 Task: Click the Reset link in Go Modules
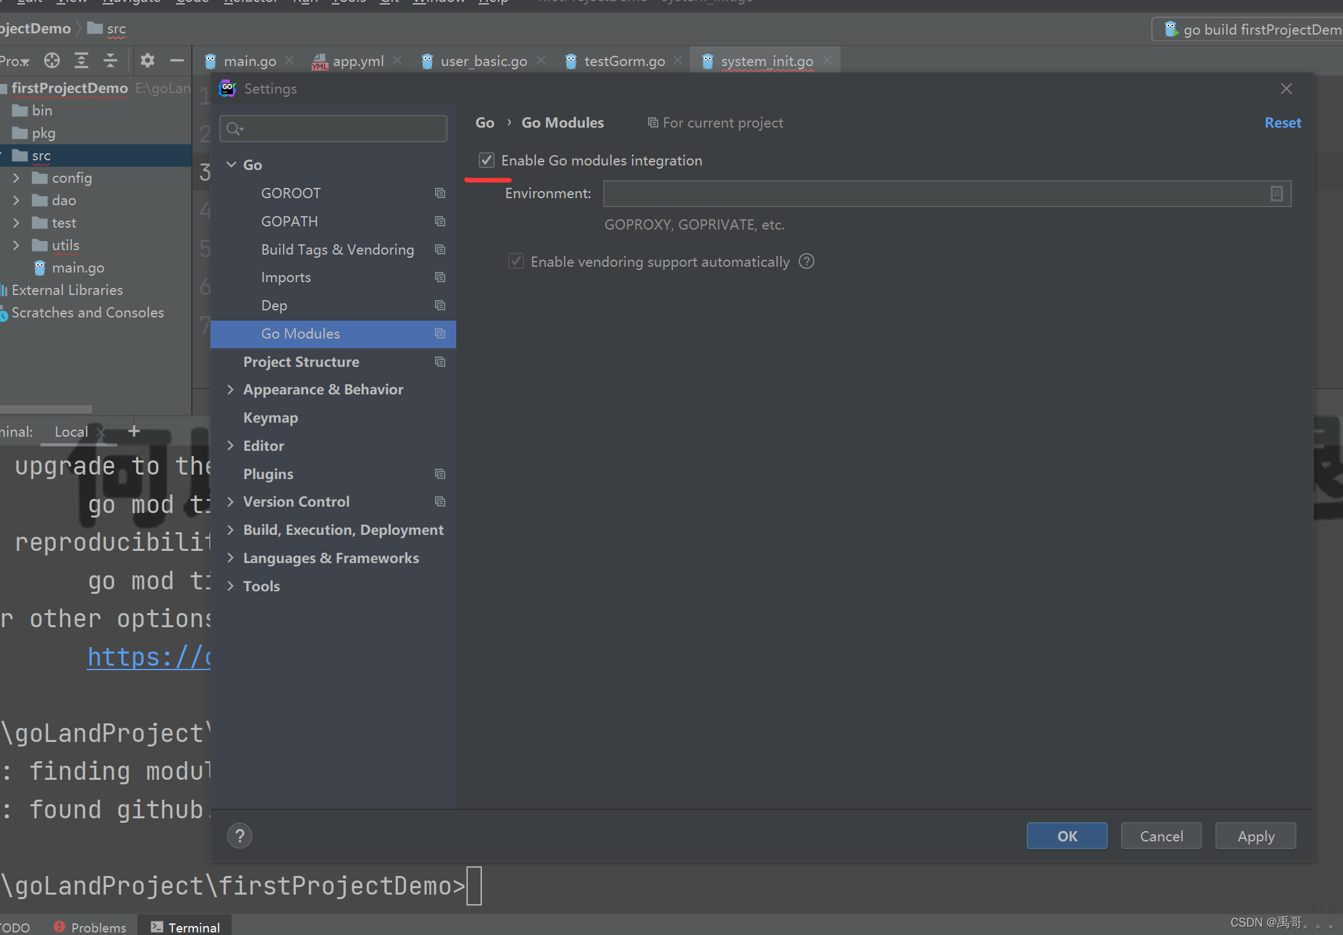[x=1283, y=122]
